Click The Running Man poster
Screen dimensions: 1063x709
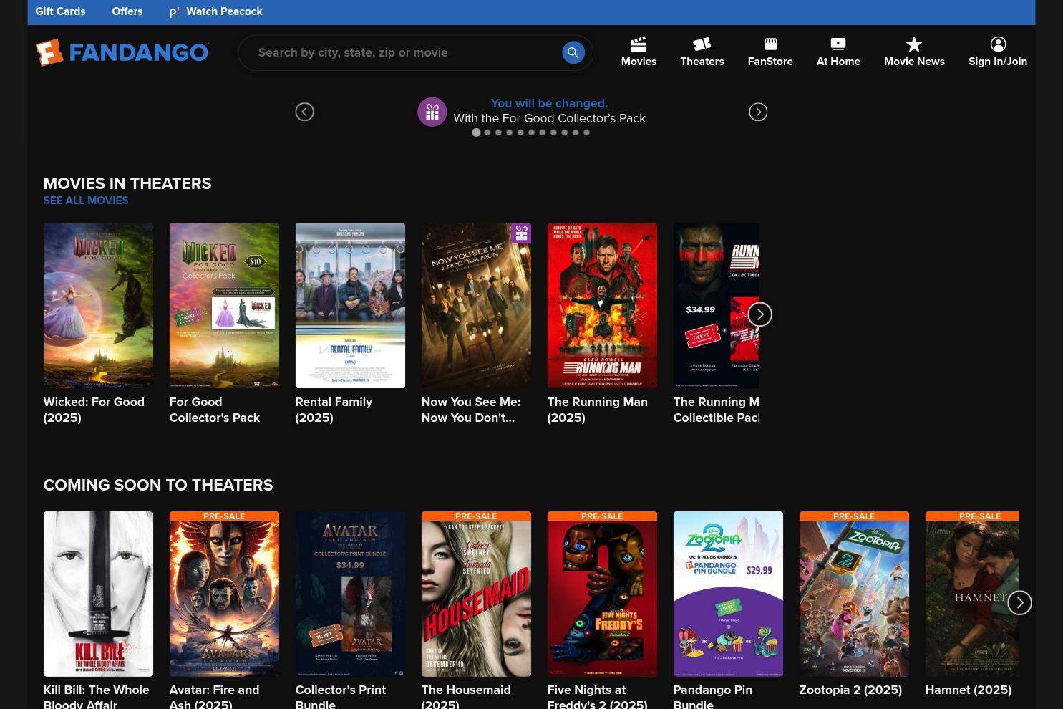tap(602, 306)
